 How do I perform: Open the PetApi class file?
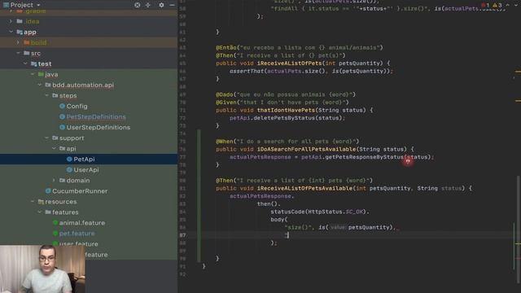84,160
